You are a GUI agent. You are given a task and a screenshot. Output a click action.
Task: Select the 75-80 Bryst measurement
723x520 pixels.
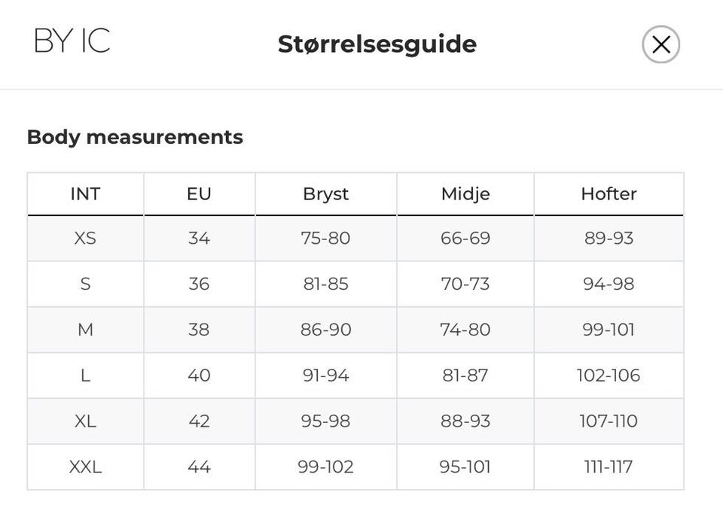coord(325,239)
